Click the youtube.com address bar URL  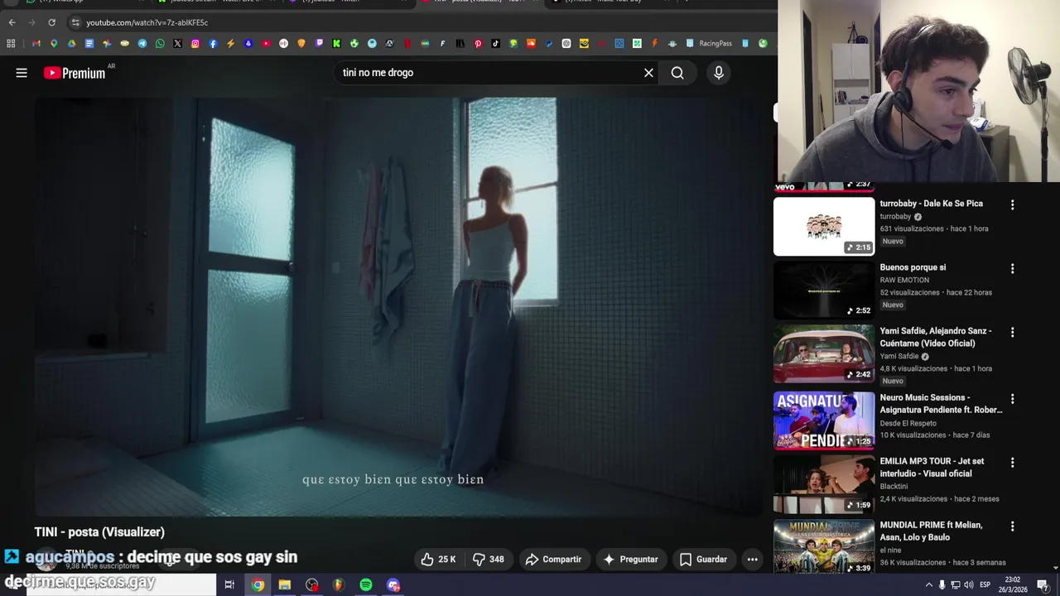(x=147, y=22)
